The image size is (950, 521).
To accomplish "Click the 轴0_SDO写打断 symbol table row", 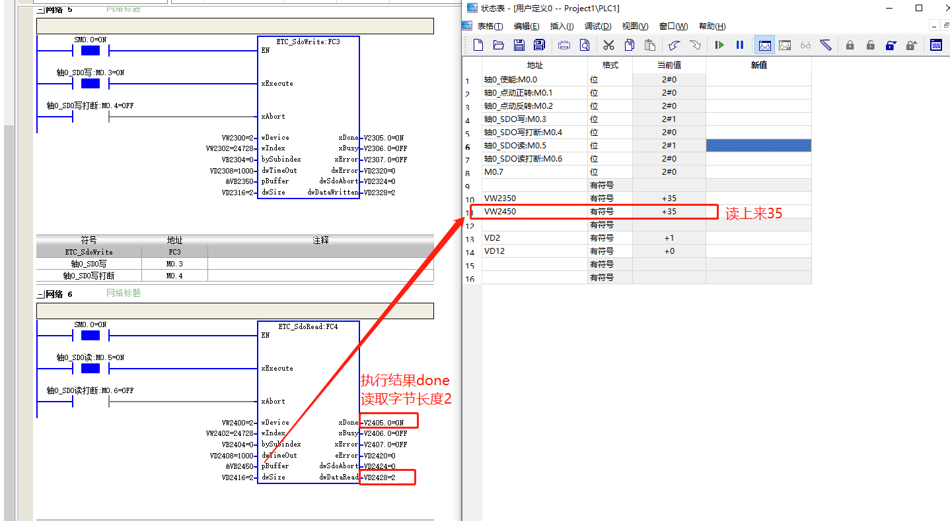I will [x=235, y=276].
